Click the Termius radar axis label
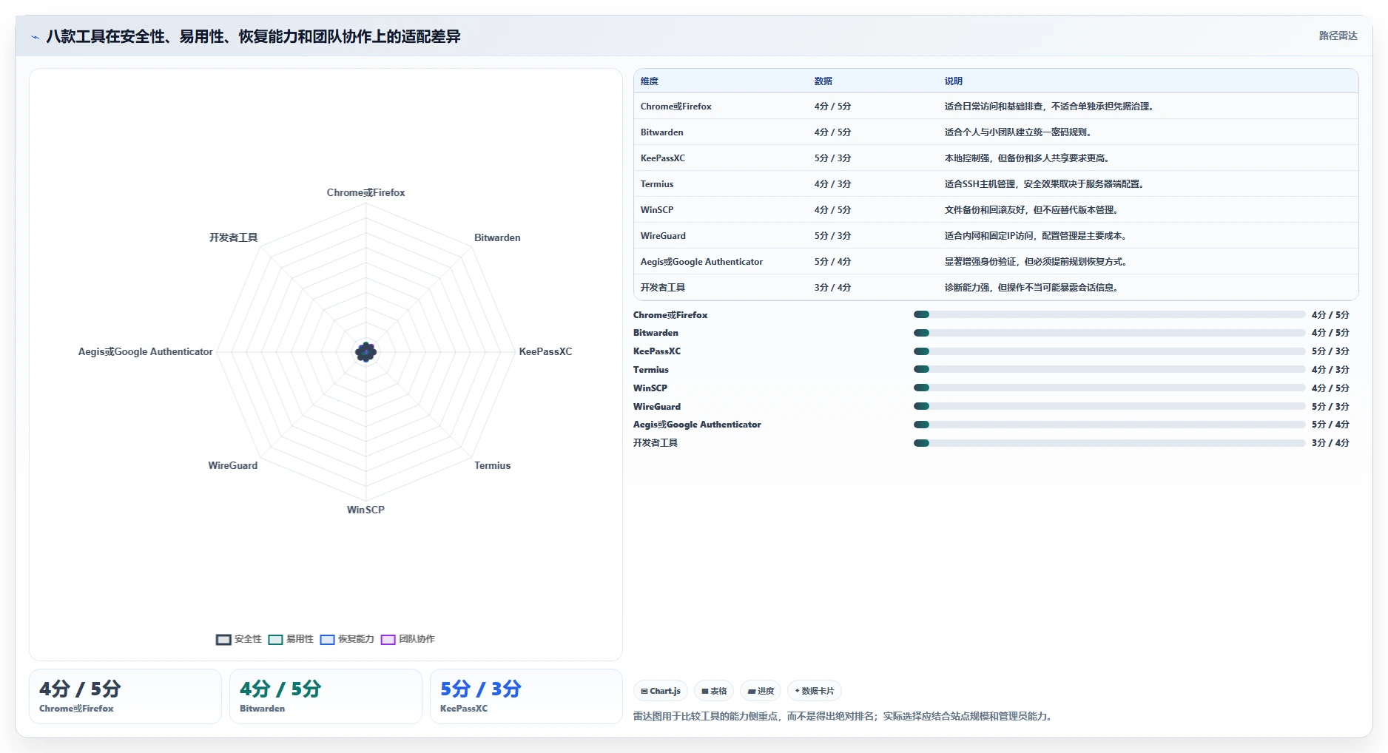Viewport: 1388px width, 753px height. coord(492,465)
